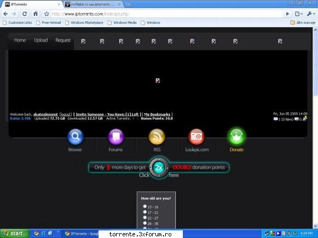Image resolution: width=318 pixels, height=238 pixels.
Task: Click the new tab plus button
Action: (128, 4)
